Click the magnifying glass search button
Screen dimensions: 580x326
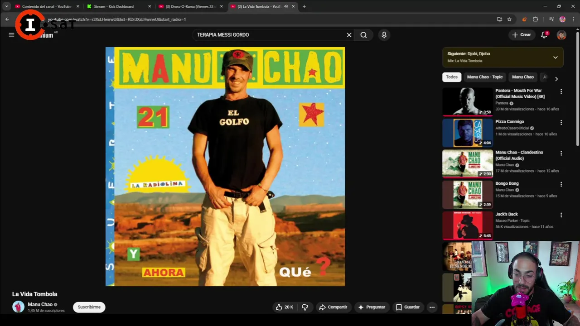[x=363, y=35]
